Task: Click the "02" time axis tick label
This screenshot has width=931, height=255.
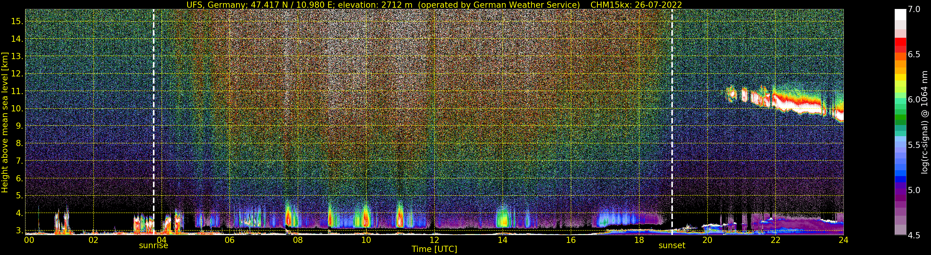Action: click(93, 240)
